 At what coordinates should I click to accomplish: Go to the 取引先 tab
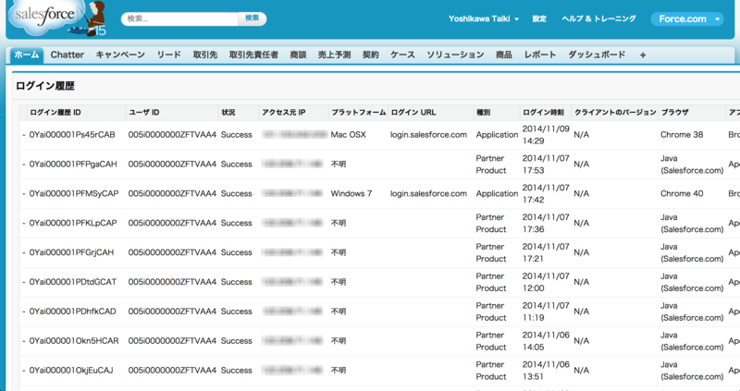click(x=205, y=55)
